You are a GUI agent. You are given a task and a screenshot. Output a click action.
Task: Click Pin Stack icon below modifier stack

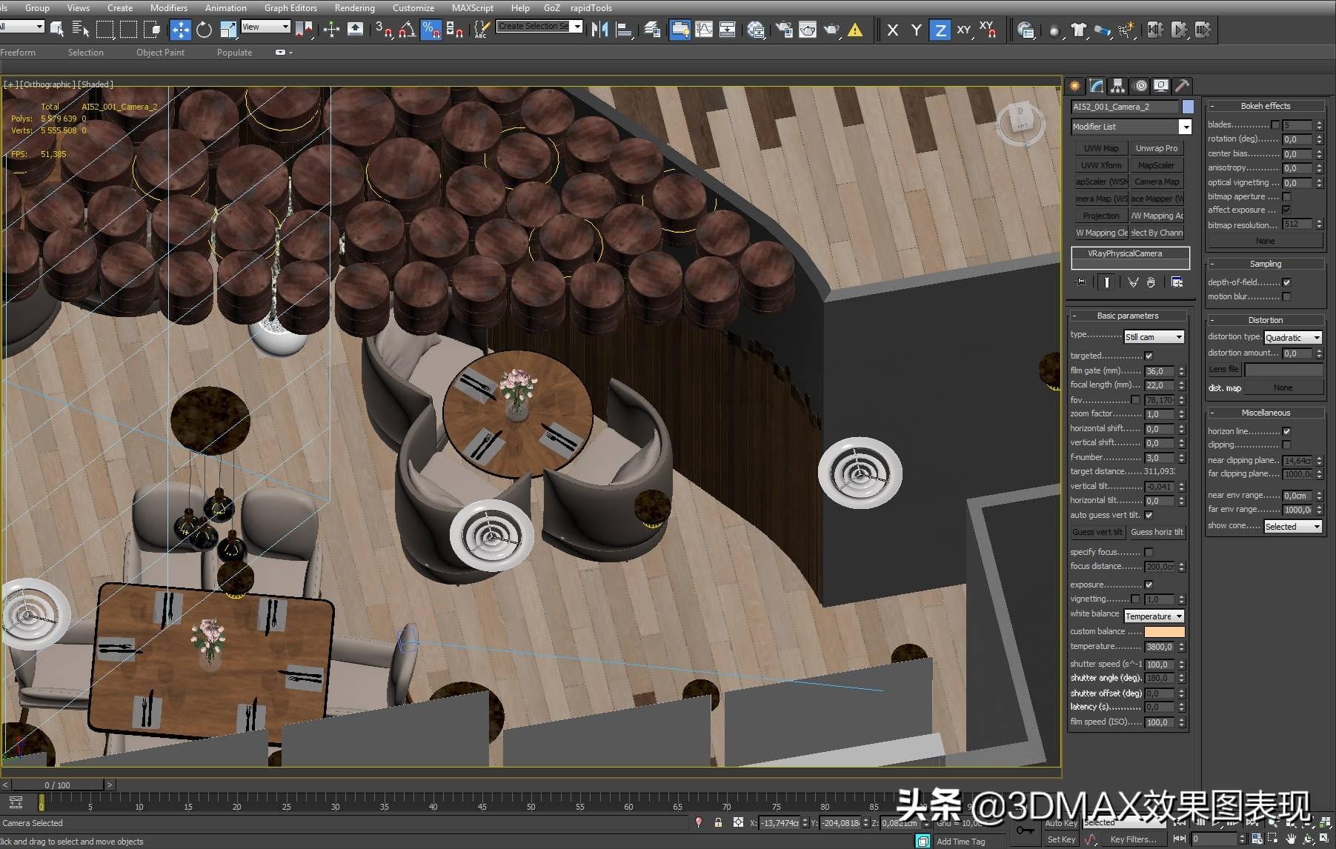click(1080, 282)
